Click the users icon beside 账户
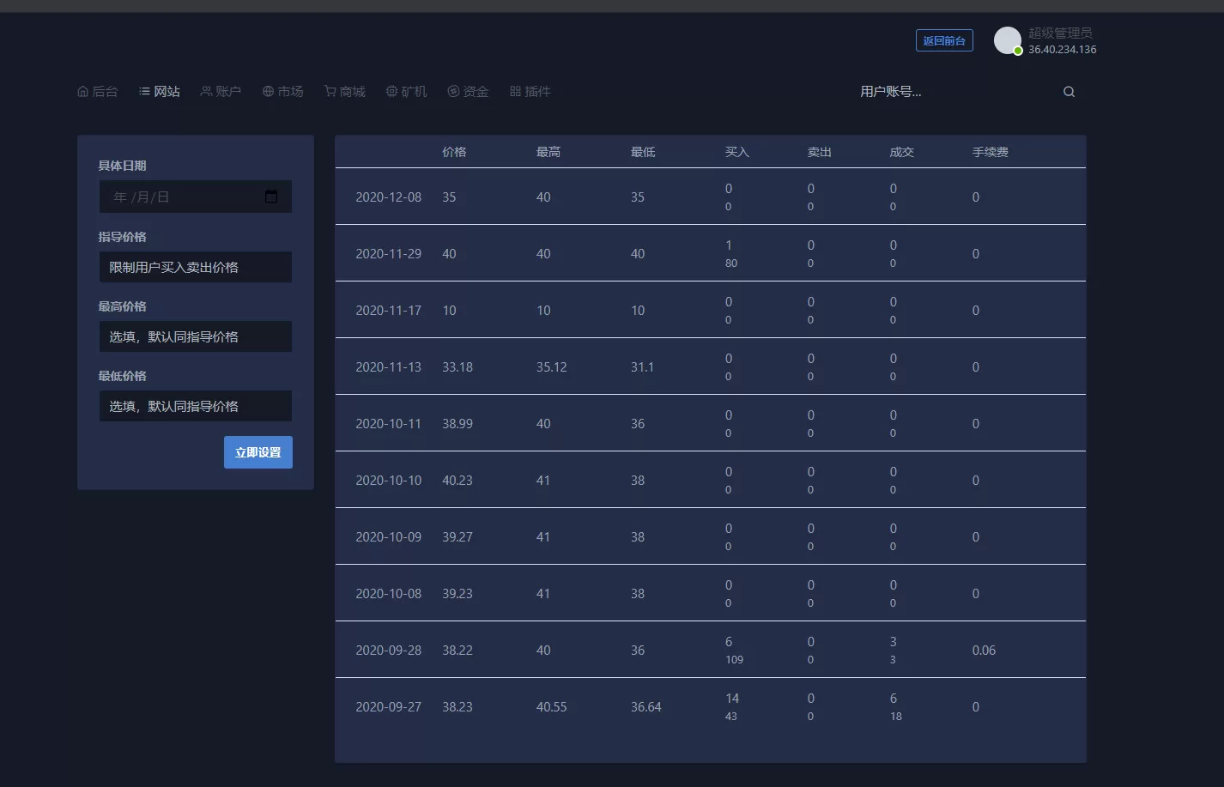 [x=206, y=91]
